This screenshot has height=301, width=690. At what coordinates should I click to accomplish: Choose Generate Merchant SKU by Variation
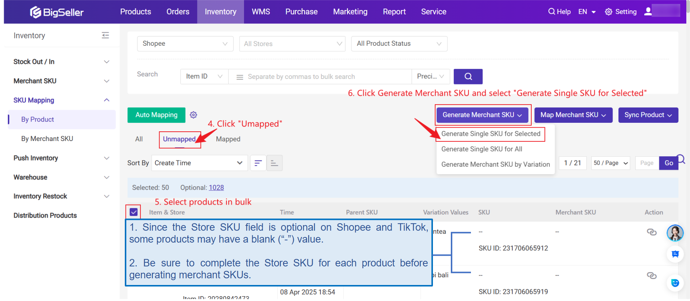coord(496,164)
